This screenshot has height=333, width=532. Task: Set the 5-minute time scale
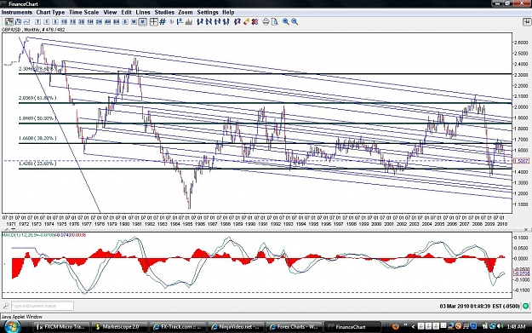pyautogui.click(x=55, y=22)
